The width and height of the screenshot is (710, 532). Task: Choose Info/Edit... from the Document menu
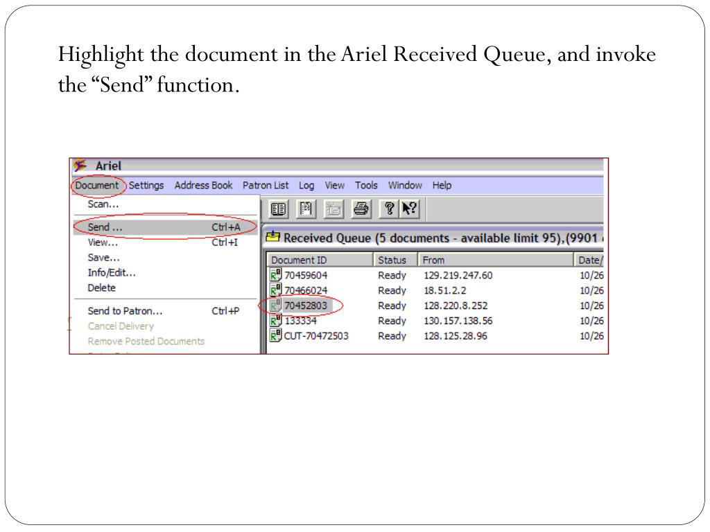coord(166,273)
